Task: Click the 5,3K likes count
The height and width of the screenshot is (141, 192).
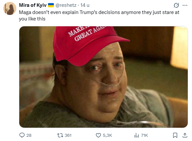Action: point(107,135)
